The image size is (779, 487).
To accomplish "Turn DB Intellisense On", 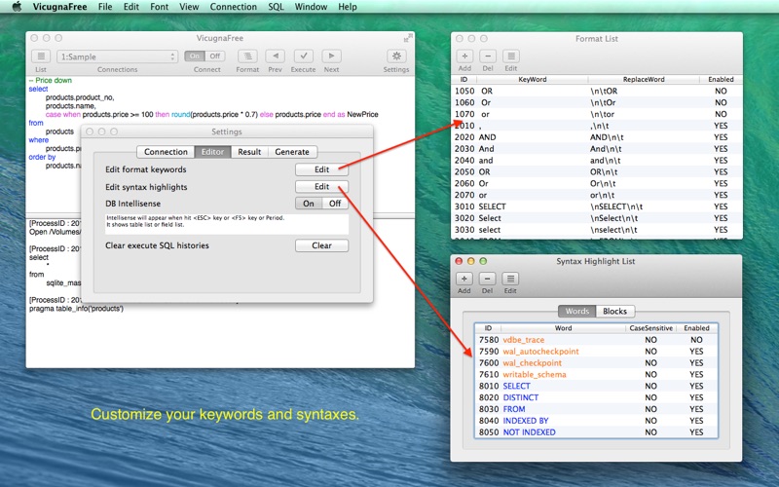I will point(309,204).
